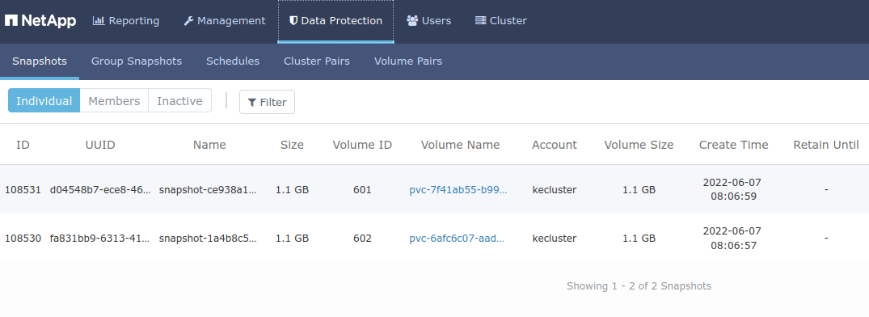
Task: Open volume link pvc-7f41ab55-b99...
Action: [458, 189]
